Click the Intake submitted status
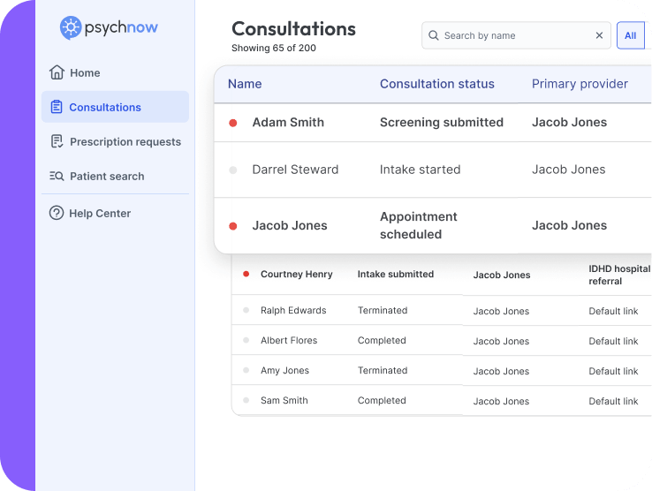The image size is (652, 491). 396,274
